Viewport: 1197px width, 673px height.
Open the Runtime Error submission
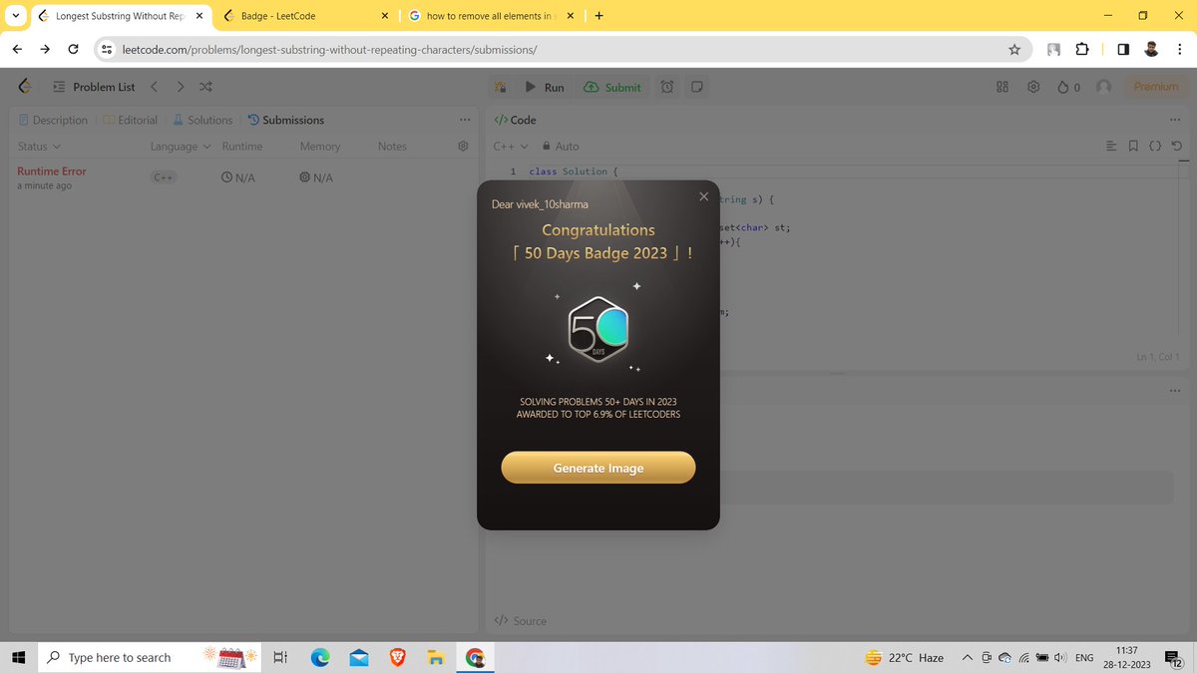pyautogui.click(x=52, y=170)
